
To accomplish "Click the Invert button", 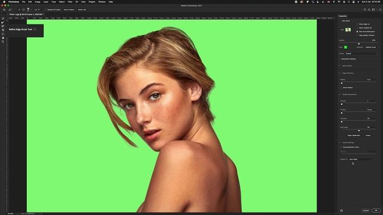I will point(368,136).
